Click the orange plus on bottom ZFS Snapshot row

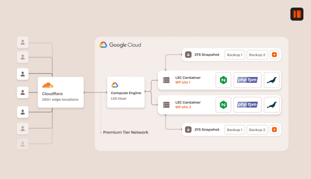click(274, 130)
